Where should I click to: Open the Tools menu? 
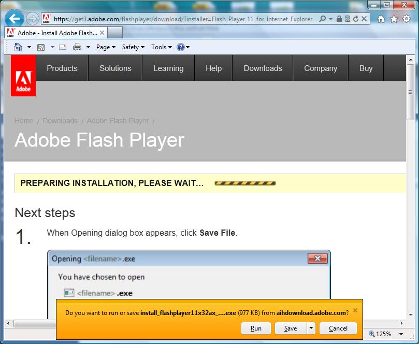pos(162,47)
